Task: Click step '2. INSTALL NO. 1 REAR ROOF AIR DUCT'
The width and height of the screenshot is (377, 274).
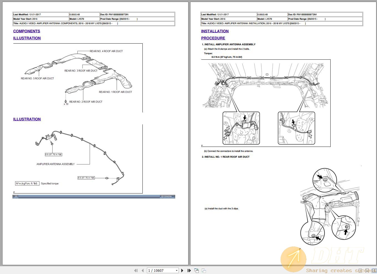Action: (225, 157)
